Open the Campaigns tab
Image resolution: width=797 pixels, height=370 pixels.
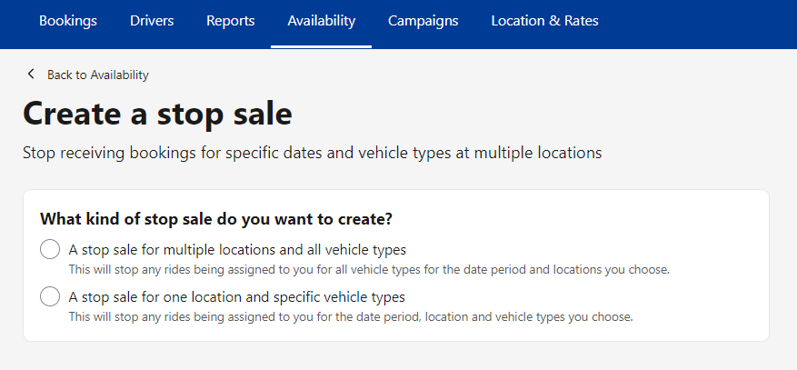click(x=423, y=21)
